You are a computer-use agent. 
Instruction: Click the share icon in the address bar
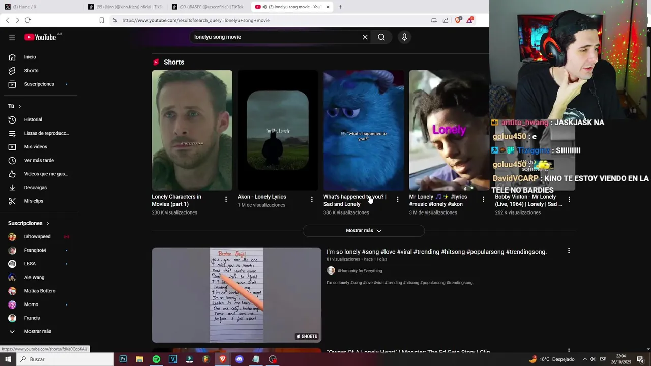[x=446, y=20]
